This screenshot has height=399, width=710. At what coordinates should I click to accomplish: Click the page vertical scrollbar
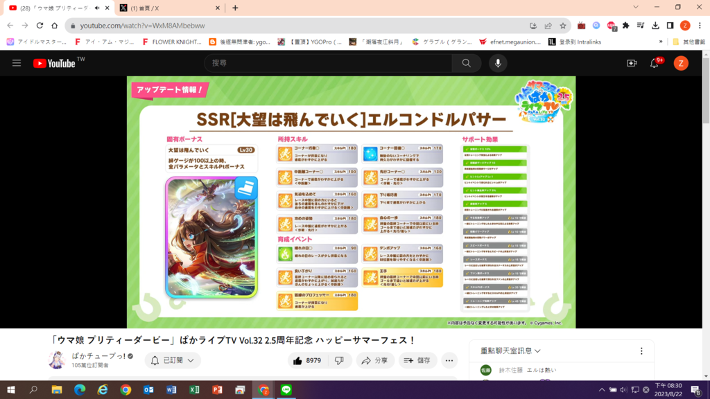click(x=706, y=91)
